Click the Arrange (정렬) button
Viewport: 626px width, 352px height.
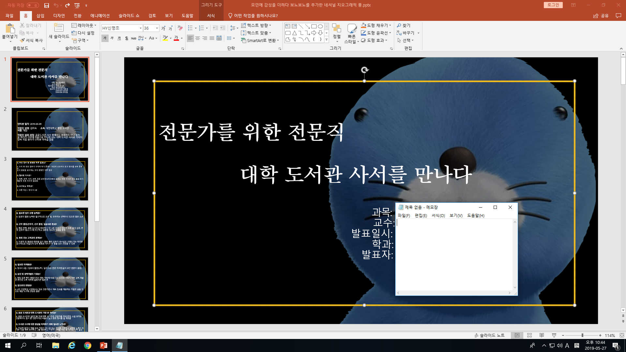coord(336,33)
